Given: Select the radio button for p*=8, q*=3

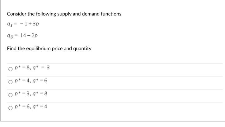Looking at the screenshot, I should point(10,69).
